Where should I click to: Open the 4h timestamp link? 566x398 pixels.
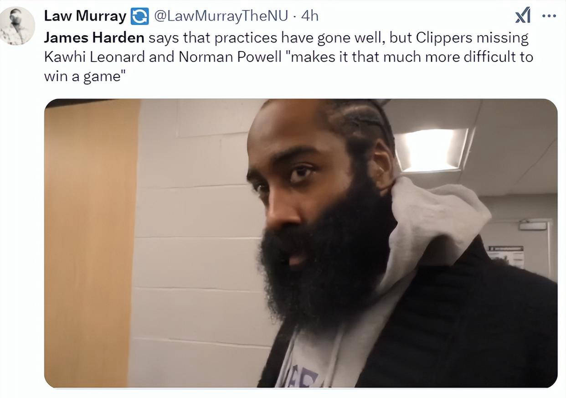pyautogui.click(x=310, y=16)
